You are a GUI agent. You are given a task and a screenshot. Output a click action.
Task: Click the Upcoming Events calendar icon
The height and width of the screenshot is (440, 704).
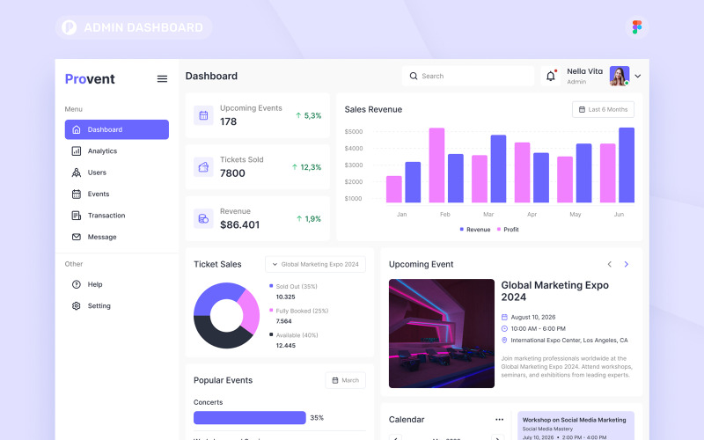pyautogui.click(x=203, y=115)
